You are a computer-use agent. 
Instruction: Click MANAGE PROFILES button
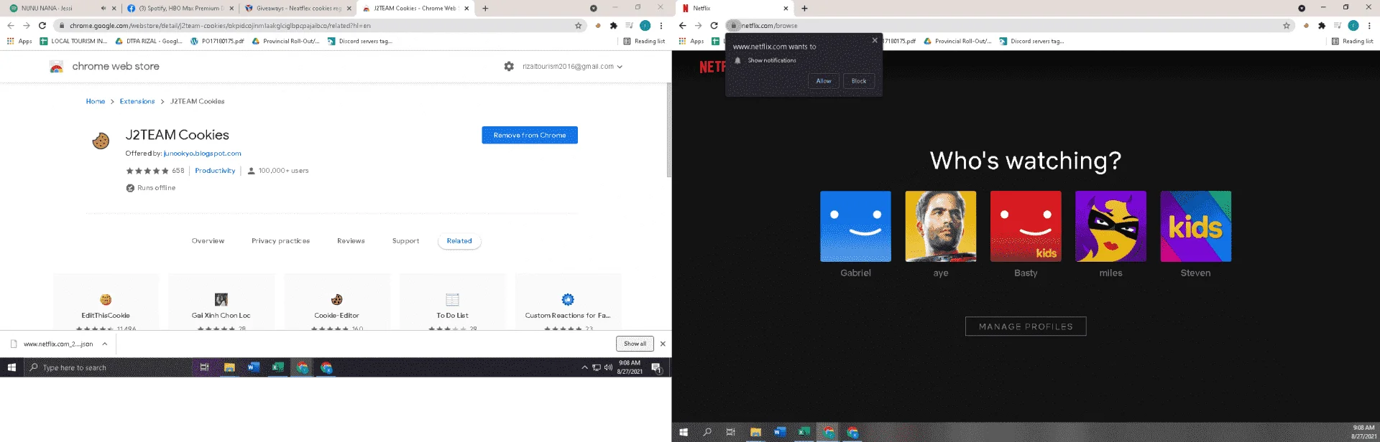[1026, 326]
